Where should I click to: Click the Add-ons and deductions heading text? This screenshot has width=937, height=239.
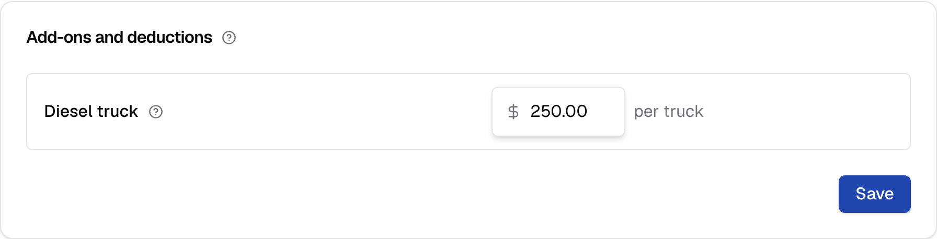coord(119,38)
